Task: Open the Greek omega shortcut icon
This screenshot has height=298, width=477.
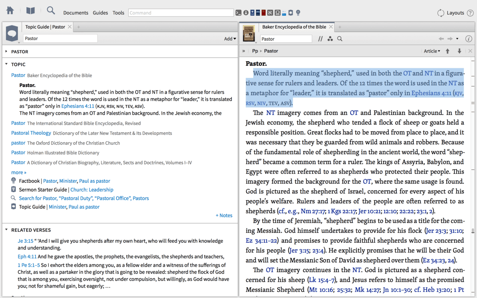Action: click(x=277, y=13)
